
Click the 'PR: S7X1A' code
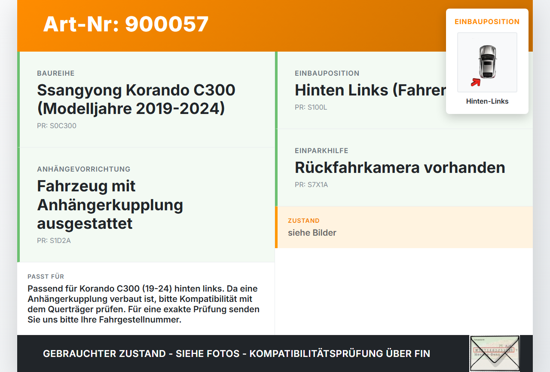[x=312, y=185]
